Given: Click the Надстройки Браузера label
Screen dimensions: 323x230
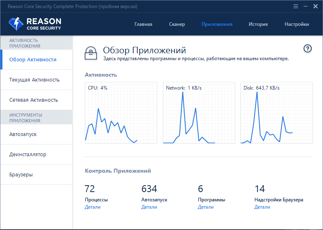Looking at the screenshot, I should [279, 200].
